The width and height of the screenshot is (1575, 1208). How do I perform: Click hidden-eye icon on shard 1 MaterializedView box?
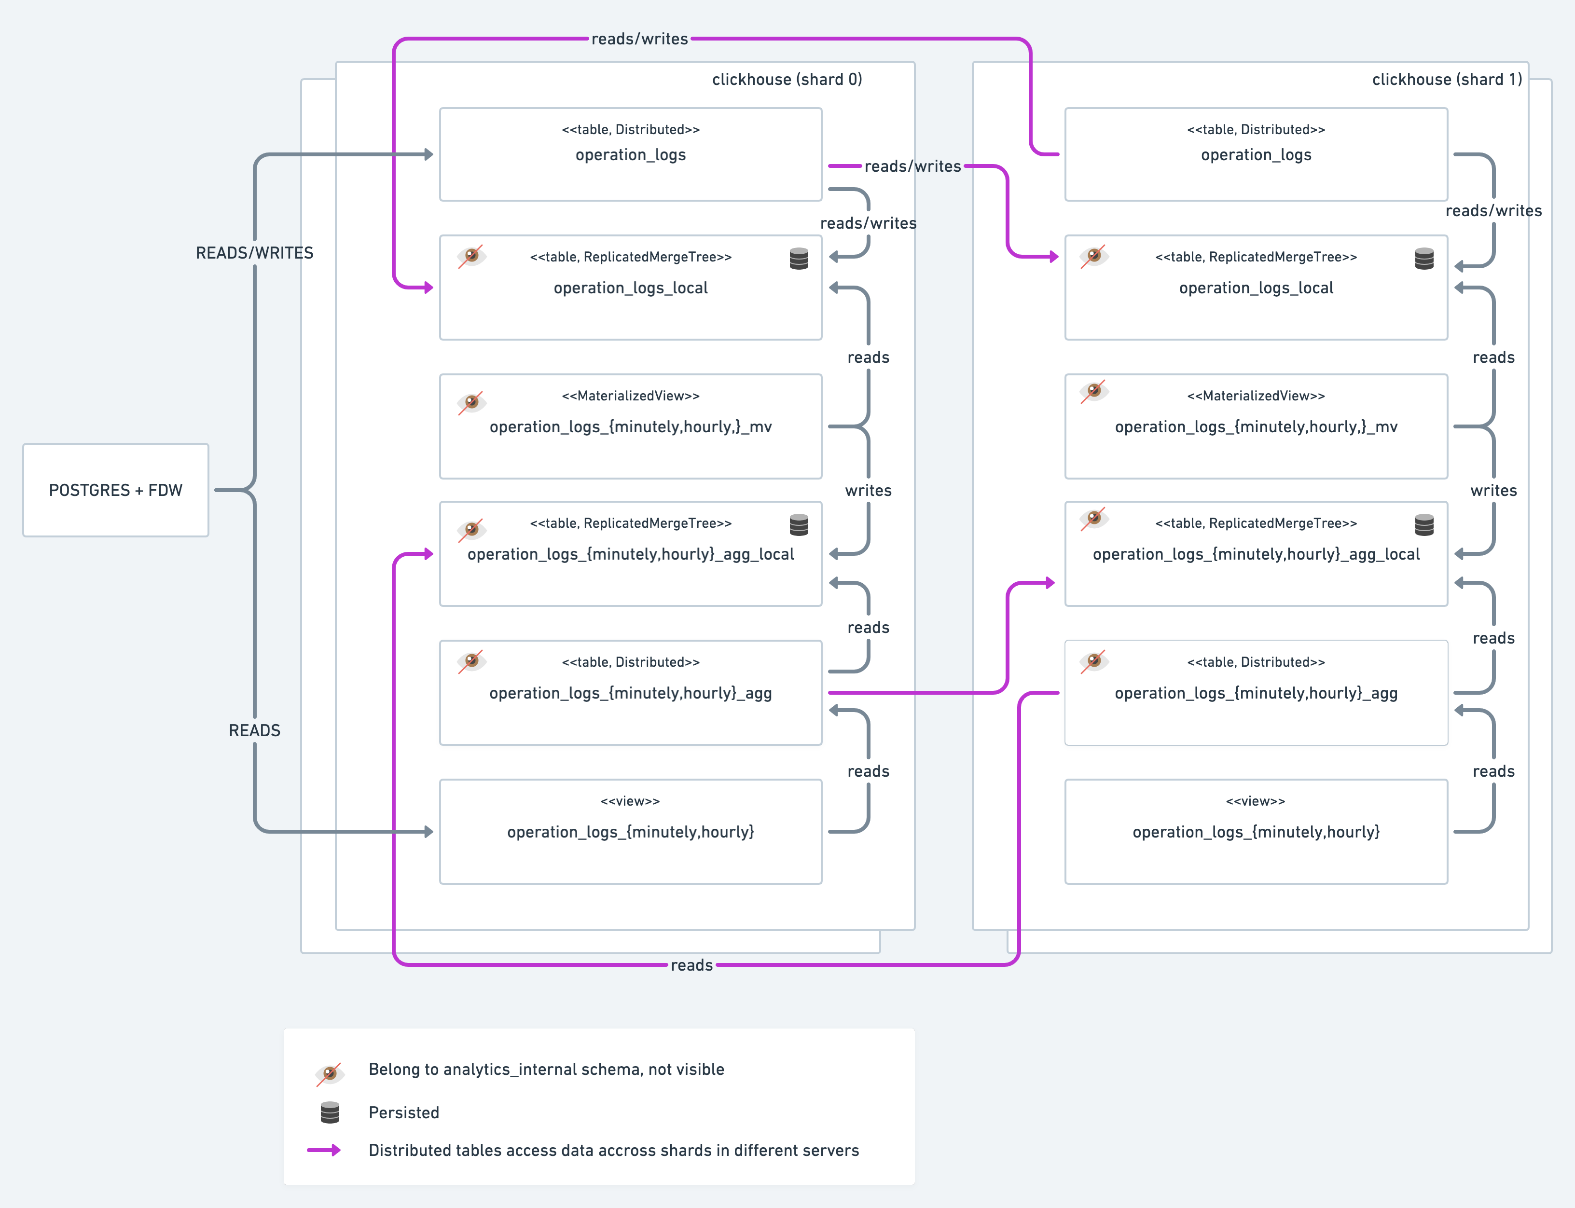pos(1094,391)
